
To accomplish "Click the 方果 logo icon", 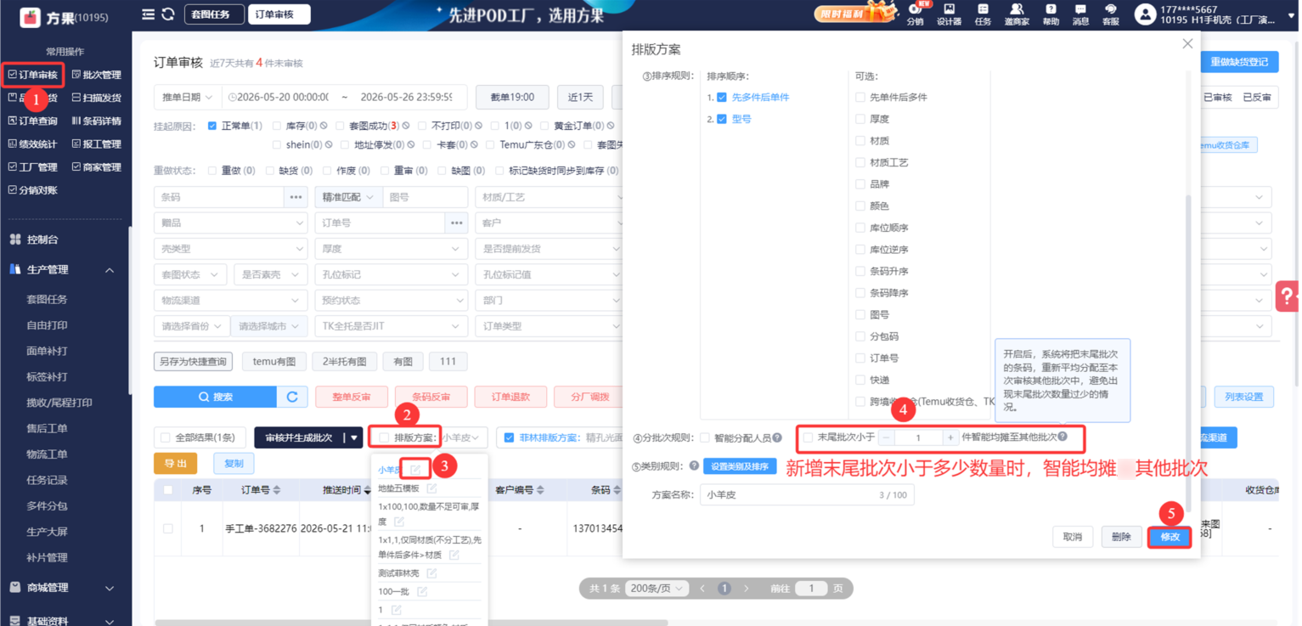I will (31, 17).
